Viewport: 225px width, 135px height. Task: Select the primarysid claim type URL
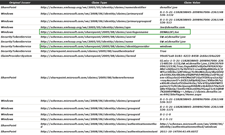coord(92,14)
